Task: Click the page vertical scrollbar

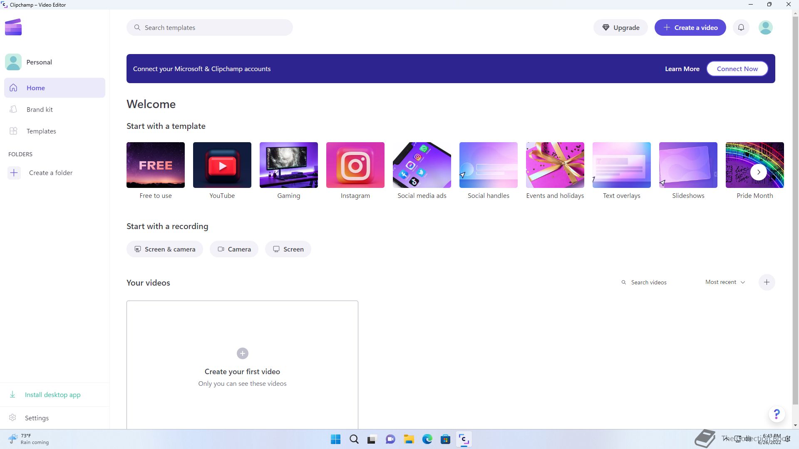Action: tap(795, 210)
